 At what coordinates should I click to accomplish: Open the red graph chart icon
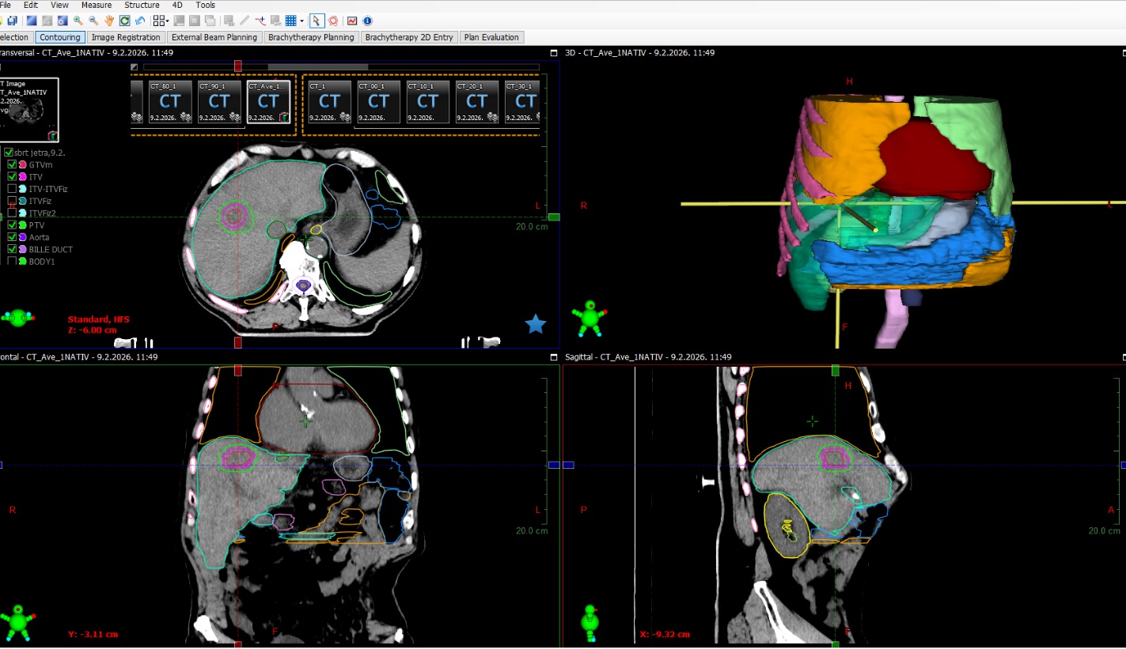pos(352,21)
